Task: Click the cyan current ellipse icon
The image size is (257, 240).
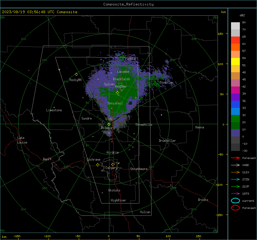Action: coord(235,201)
